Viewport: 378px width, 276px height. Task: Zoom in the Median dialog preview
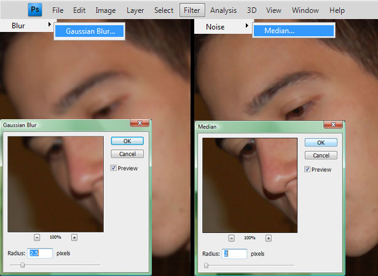(269, 238)
